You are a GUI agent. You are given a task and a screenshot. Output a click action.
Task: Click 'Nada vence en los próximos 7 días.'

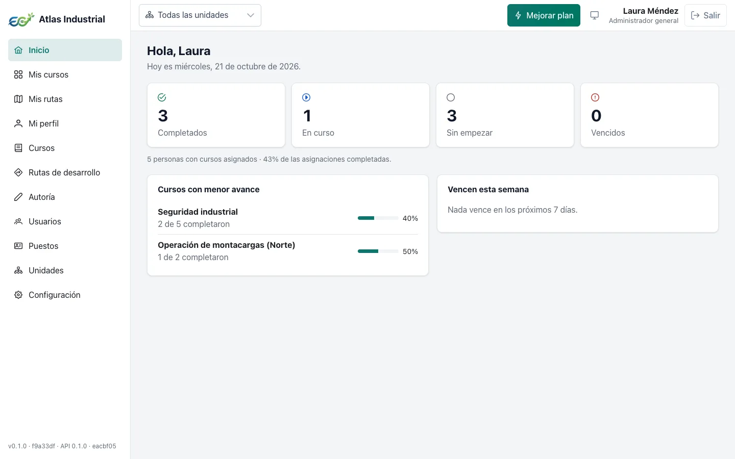512,210
